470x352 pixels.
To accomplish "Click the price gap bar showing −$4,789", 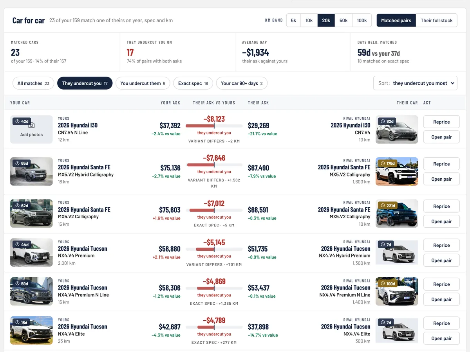I will point(214,327).
